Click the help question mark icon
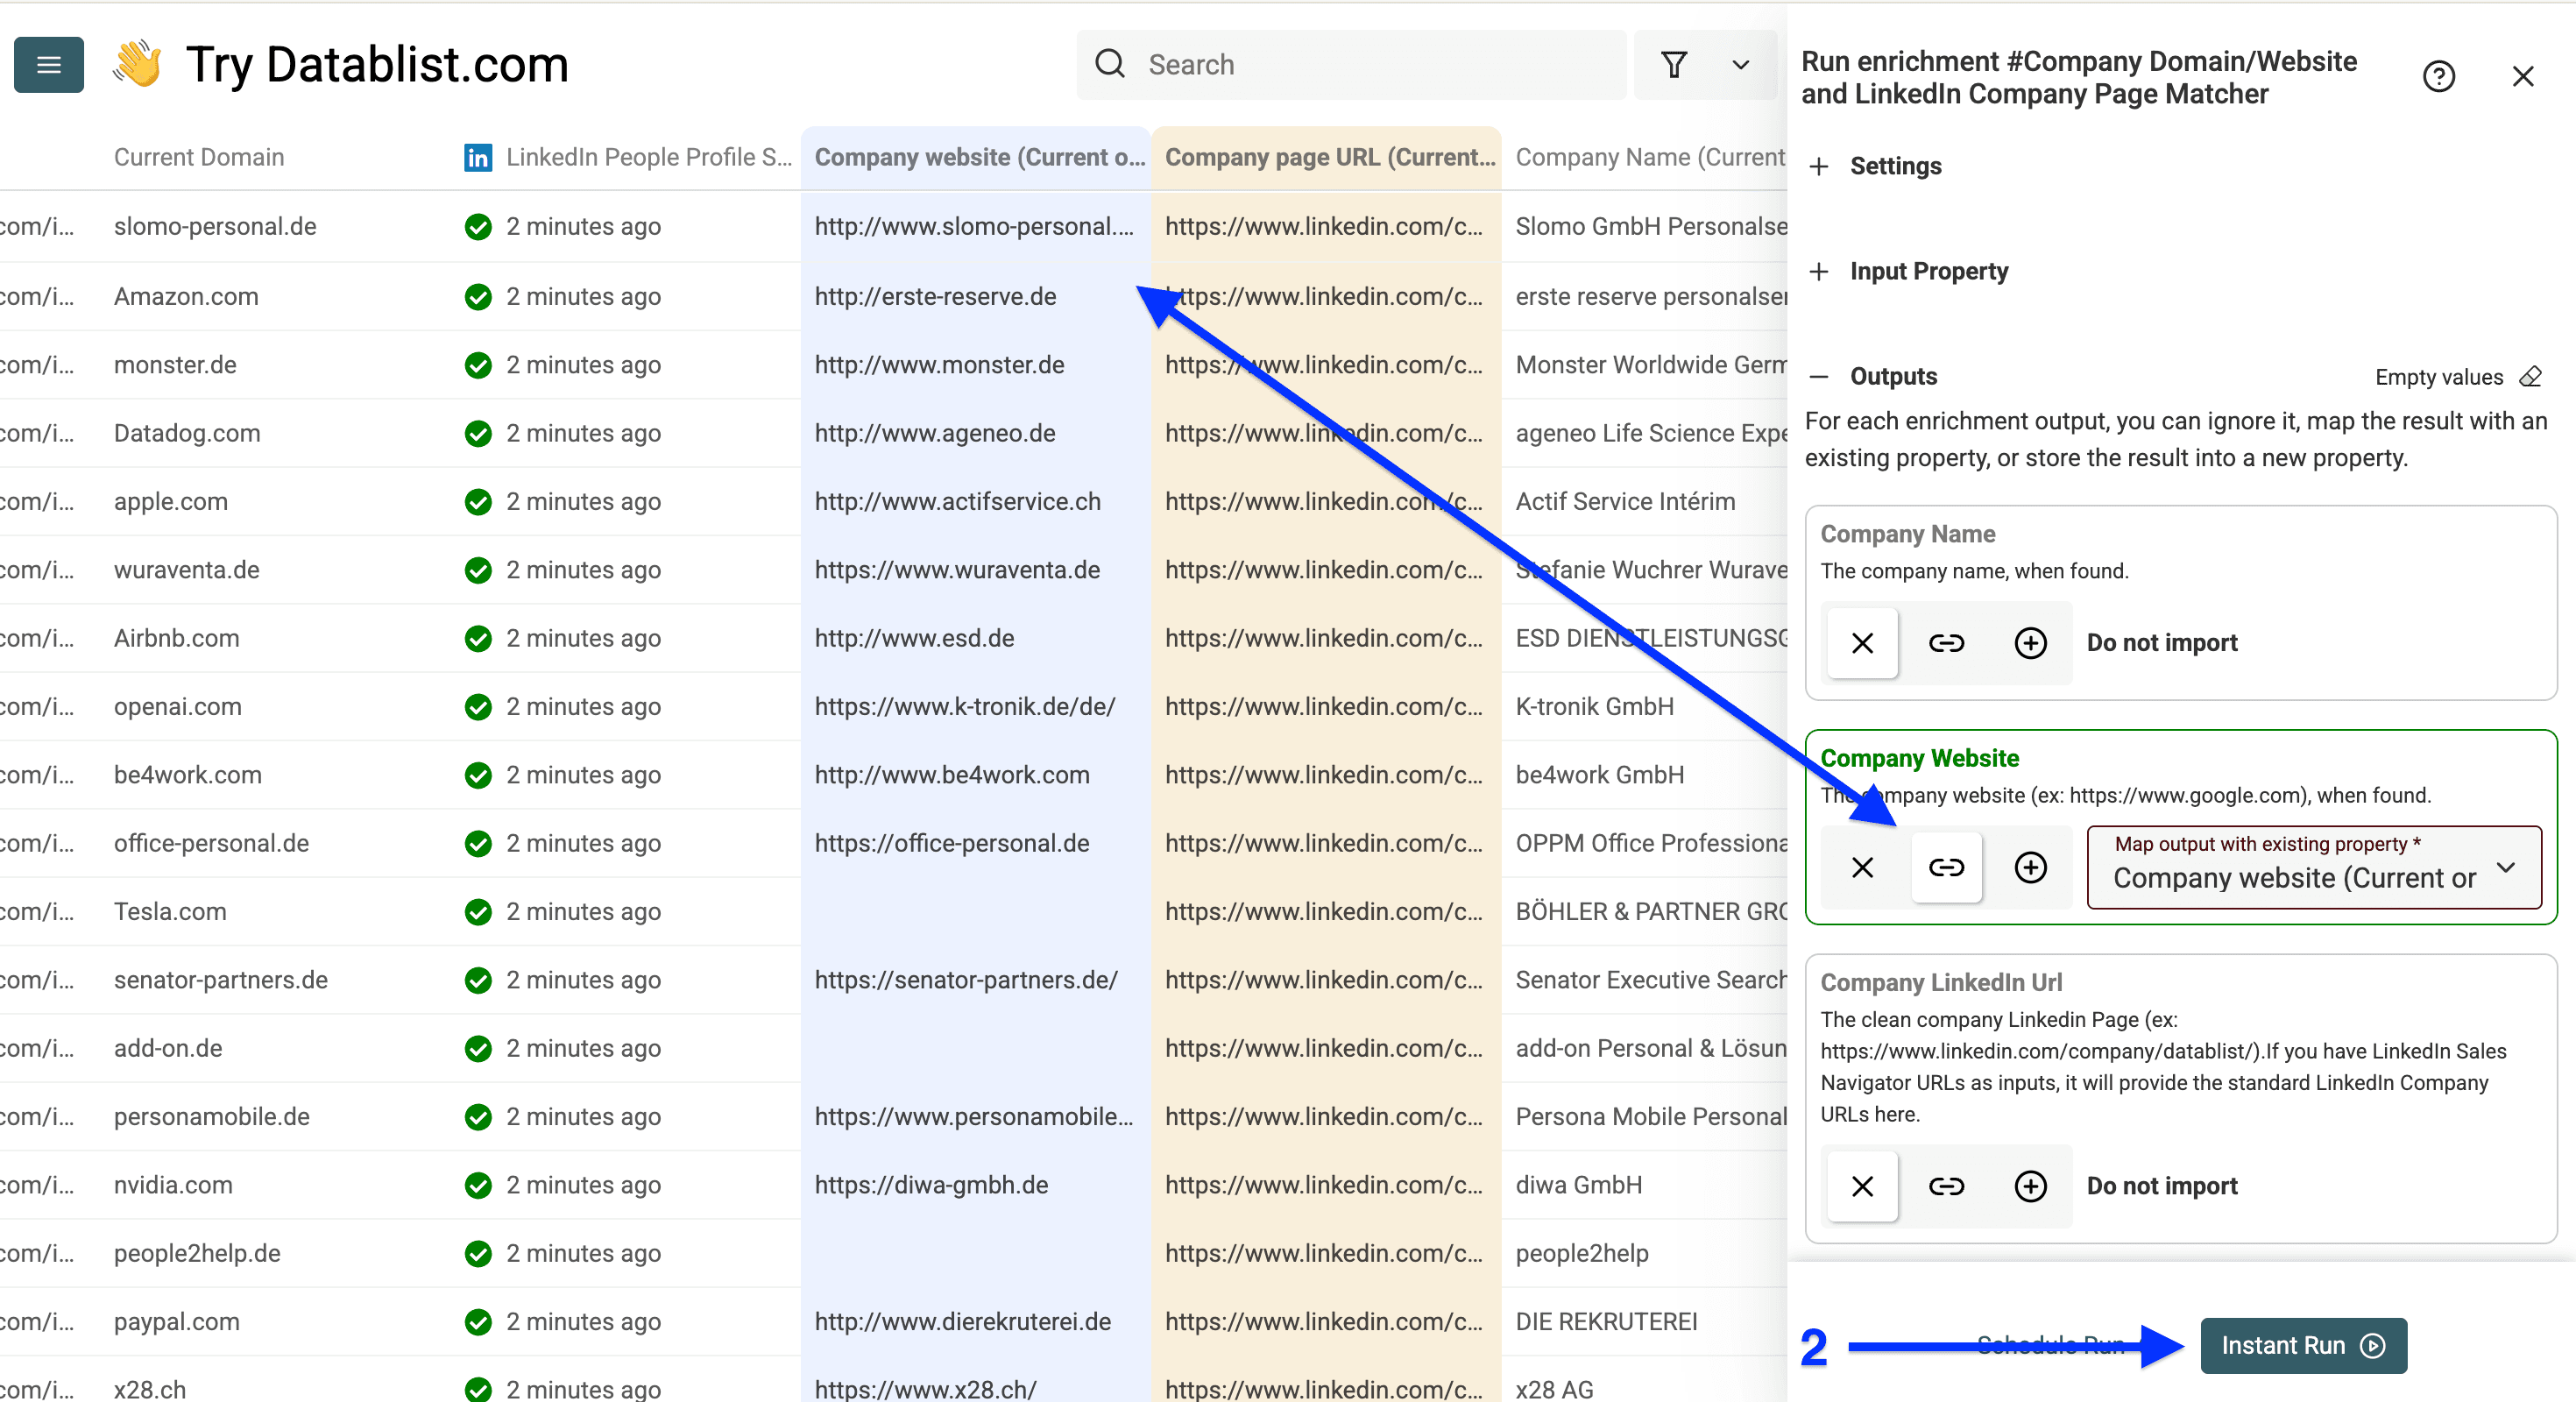The image size is (2576, 1402). [2440, 76]
